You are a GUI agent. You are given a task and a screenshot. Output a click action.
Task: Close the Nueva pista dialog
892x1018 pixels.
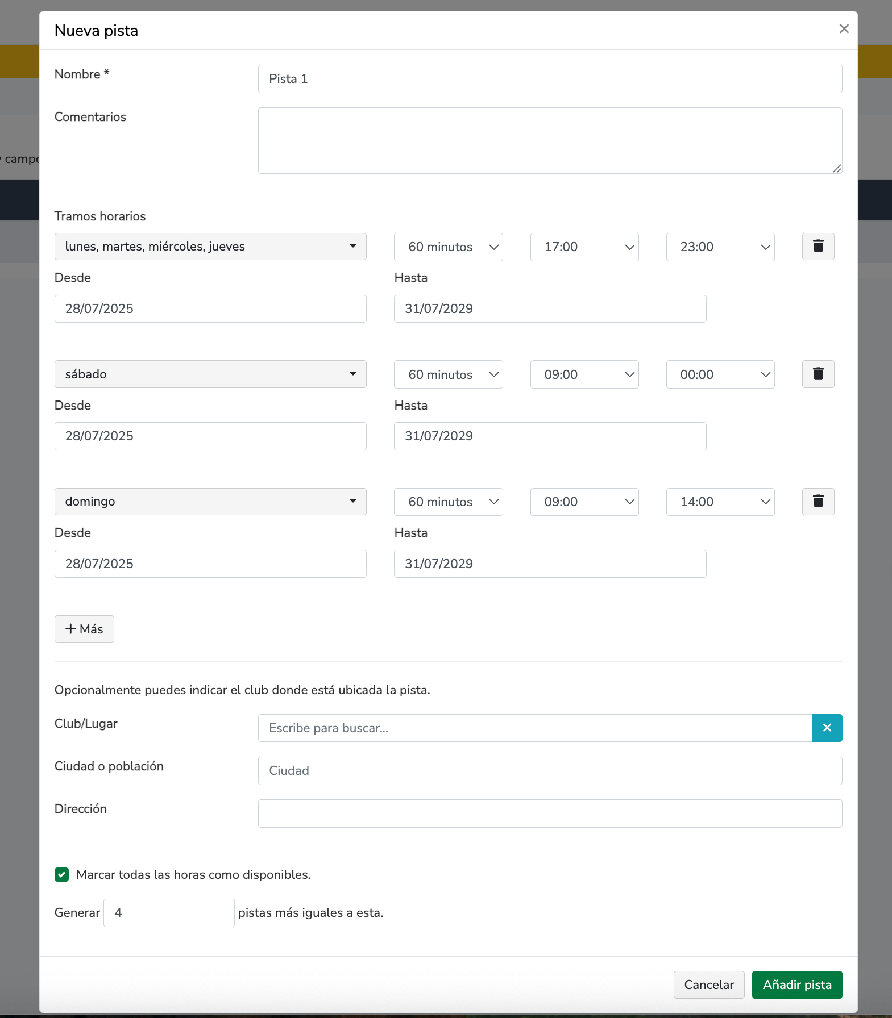pyautogui.click(x=844, y=29)
